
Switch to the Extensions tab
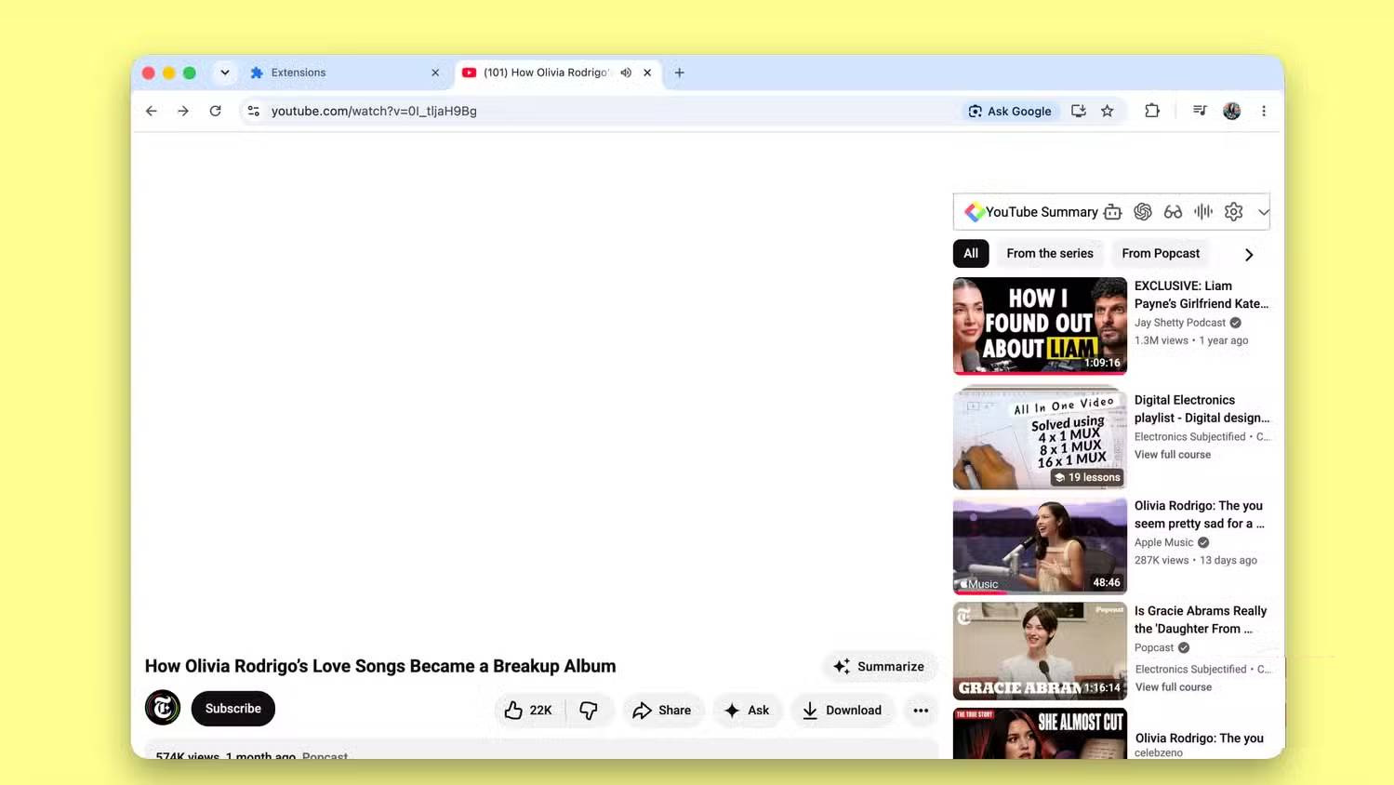tap(344, 73)
